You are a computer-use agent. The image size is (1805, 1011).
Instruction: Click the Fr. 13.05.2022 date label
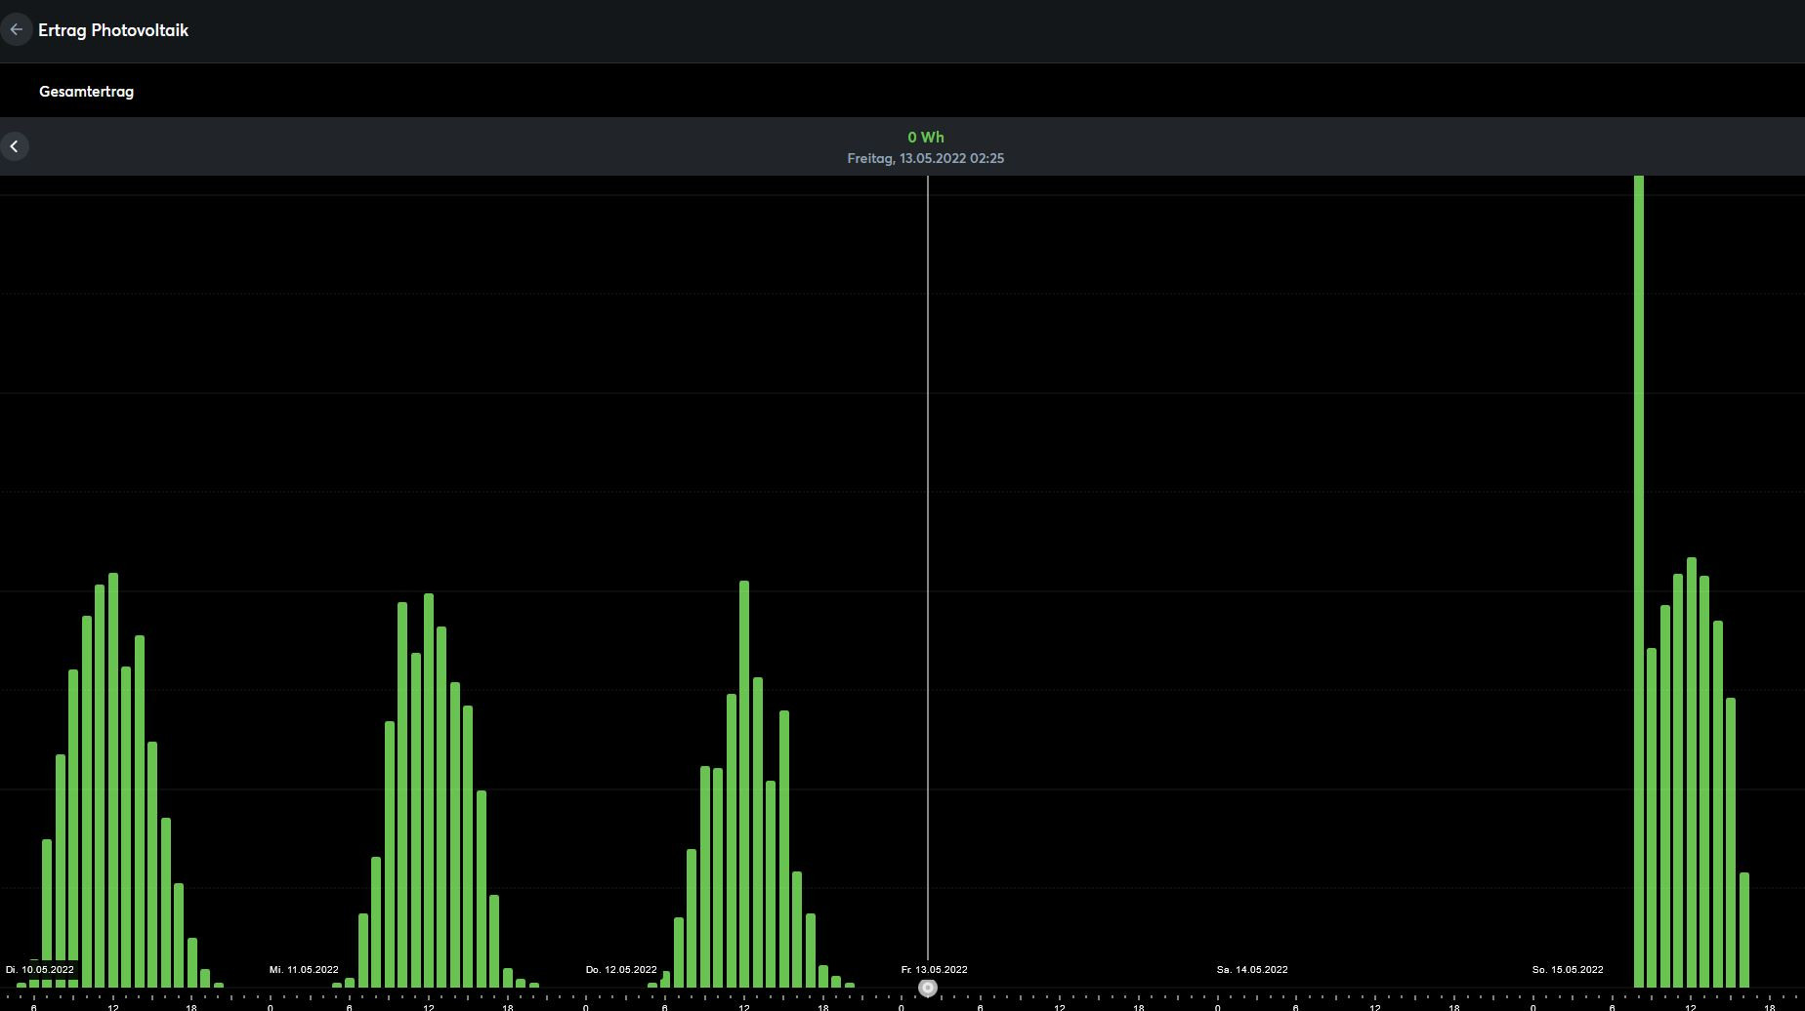(934, 970)
